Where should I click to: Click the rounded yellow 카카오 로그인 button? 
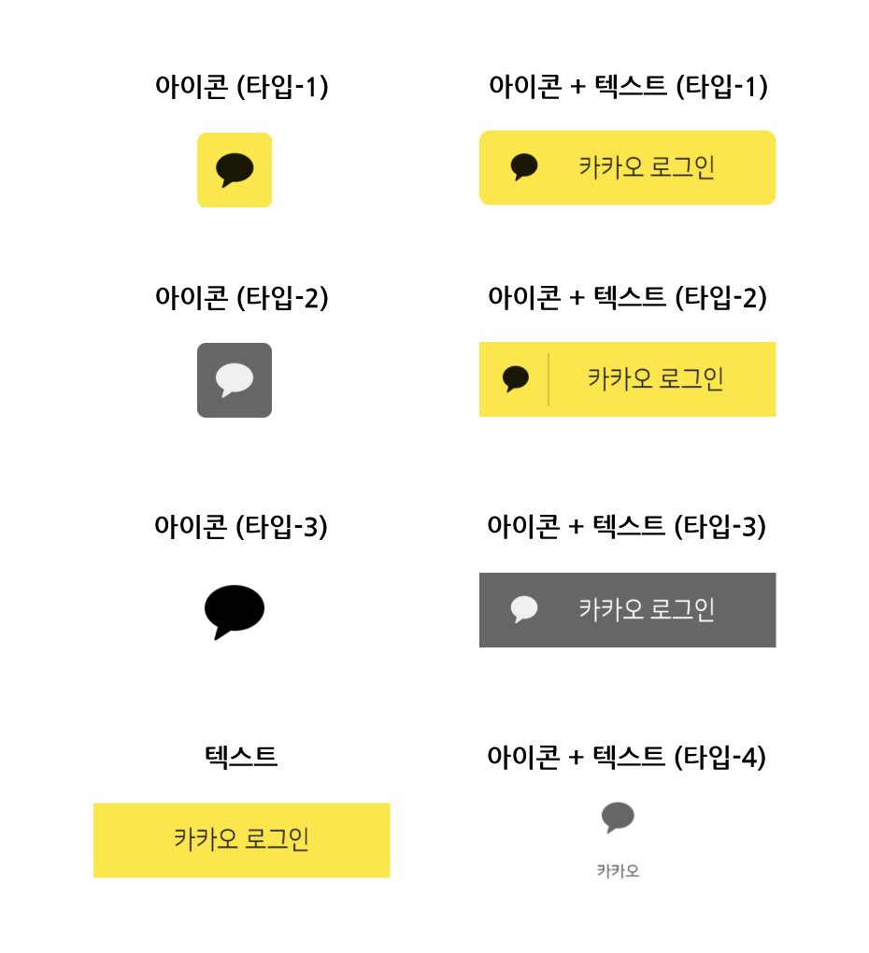point(627,168)
